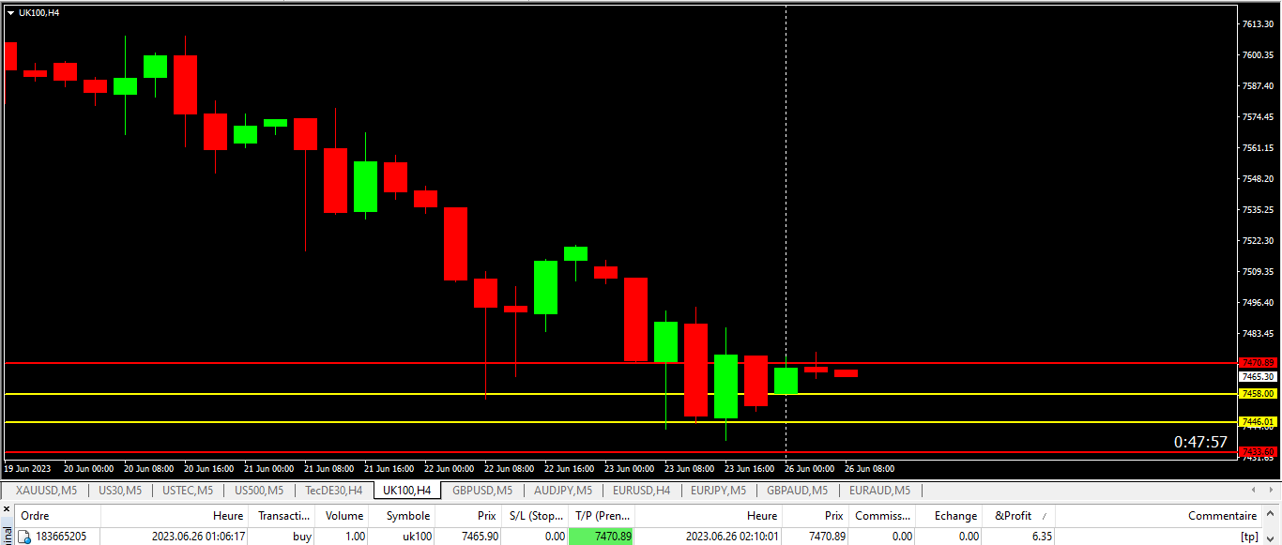Switch to the XAUUSD,M5 chart tab
The image size is (1282, 545).
[x=46, y=491]
